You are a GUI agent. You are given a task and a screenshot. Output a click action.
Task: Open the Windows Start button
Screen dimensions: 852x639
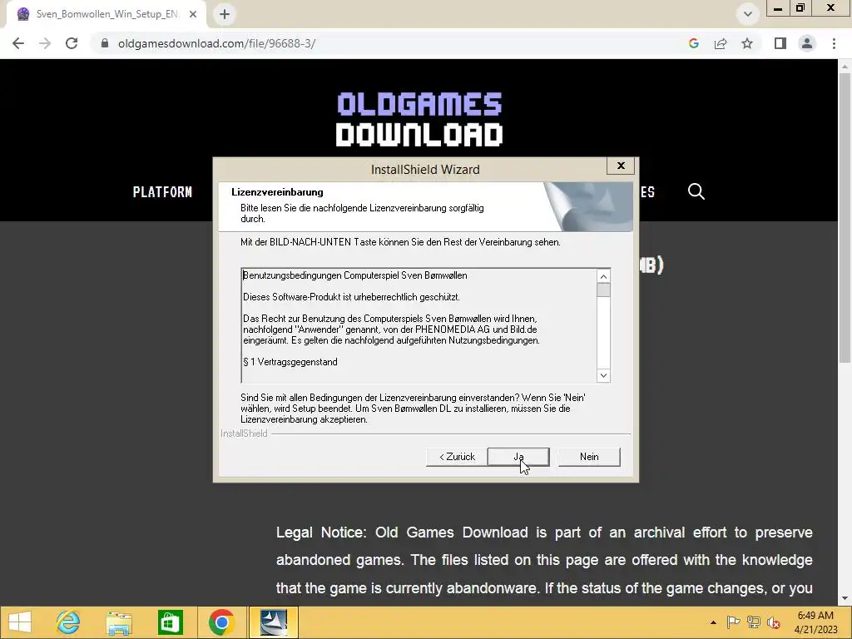(x=20, y=622)
